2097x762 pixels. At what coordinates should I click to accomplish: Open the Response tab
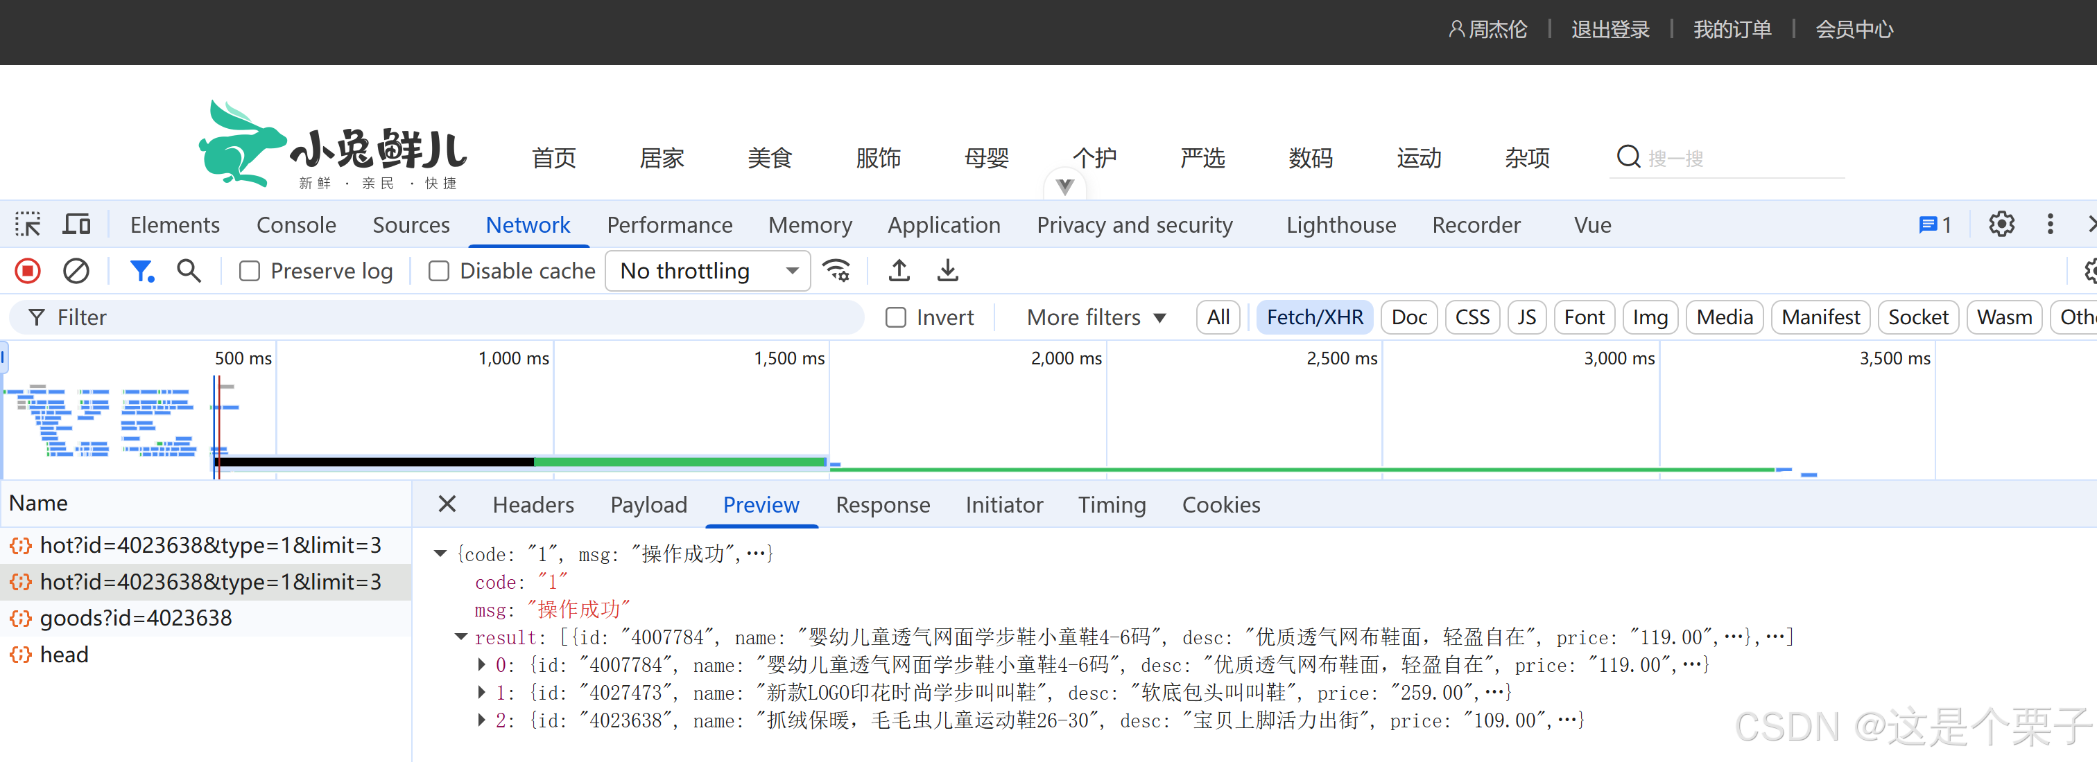pos(883,505)
